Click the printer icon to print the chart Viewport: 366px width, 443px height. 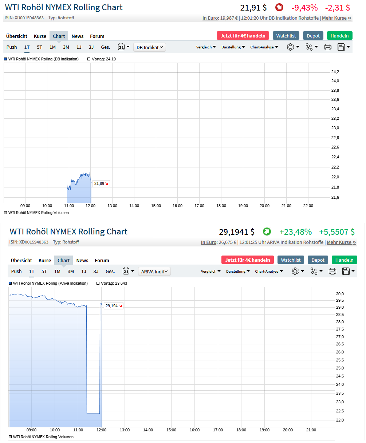pyautogui.click(x=327, y=47)
